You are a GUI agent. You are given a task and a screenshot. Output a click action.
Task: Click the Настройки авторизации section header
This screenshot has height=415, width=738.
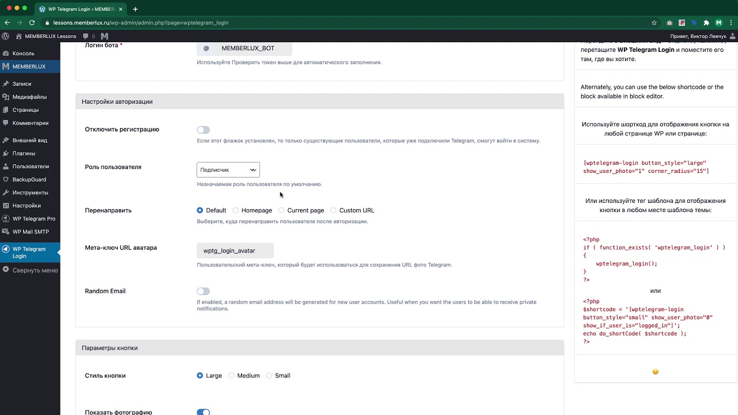click(x=319, y=101)
